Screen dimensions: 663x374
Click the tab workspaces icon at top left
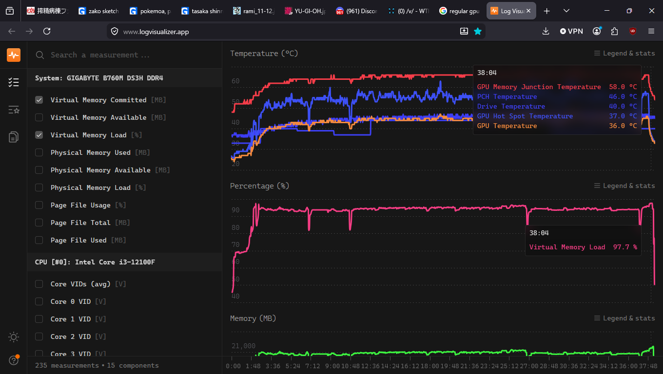pyautogui.click(x=10, y=11)
